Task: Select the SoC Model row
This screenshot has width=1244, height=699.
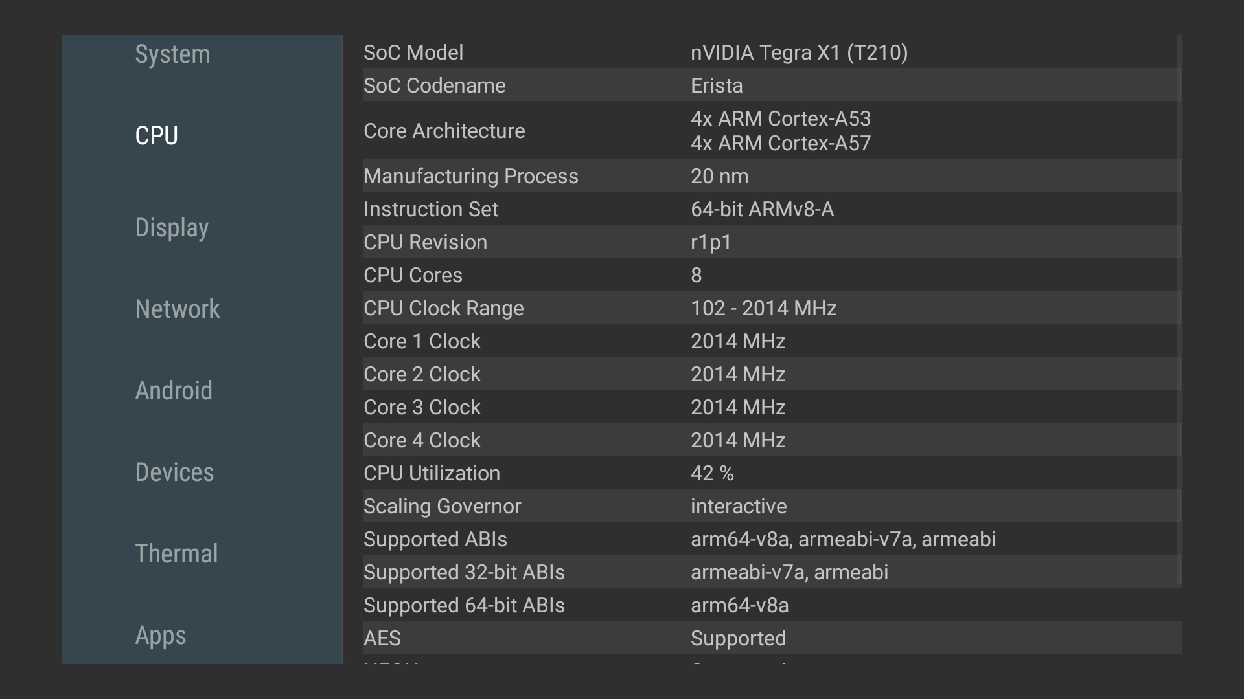Action: point(771,52)
